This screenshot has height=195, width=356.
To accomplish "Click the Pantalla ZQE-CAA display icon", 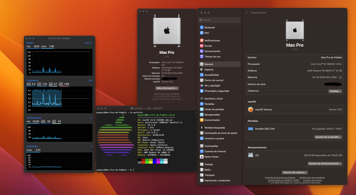I will 251,129.
